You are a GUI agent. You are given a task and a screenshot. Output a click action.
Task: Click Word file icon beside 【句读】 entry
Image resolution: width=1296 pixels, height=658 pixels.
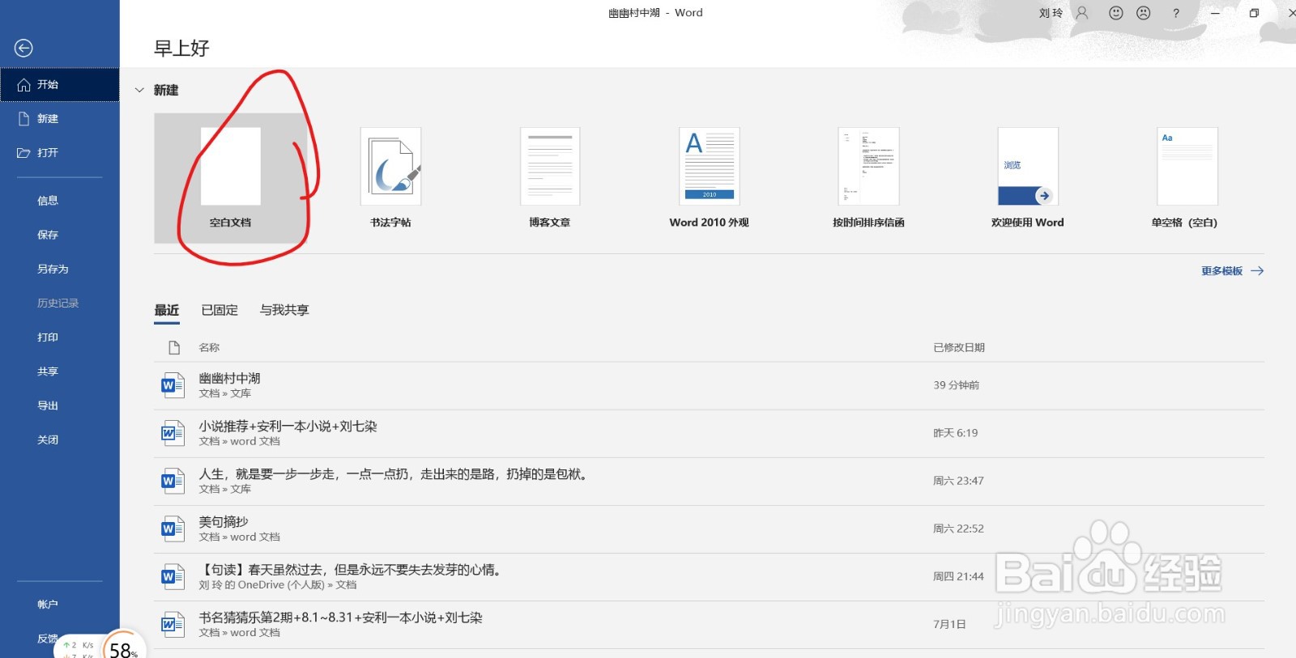tap(172, 576)
